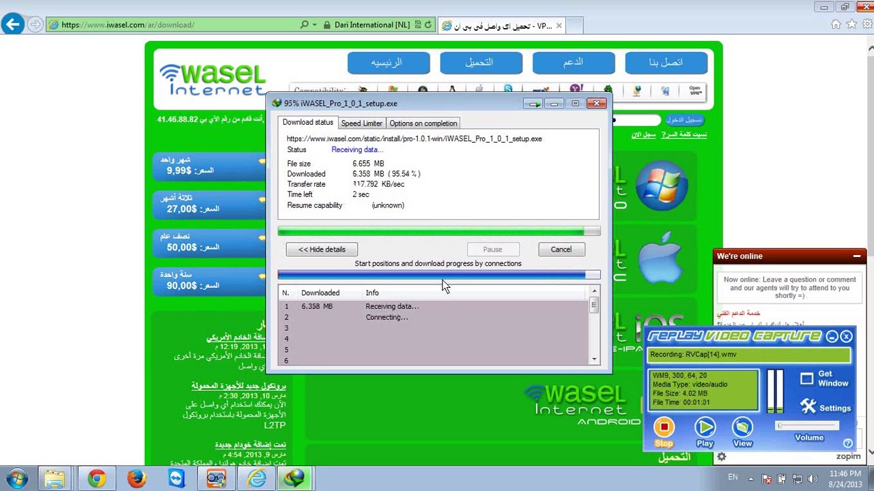
Task: Open the zopim chat settings gear
Action: pos(721,456)
